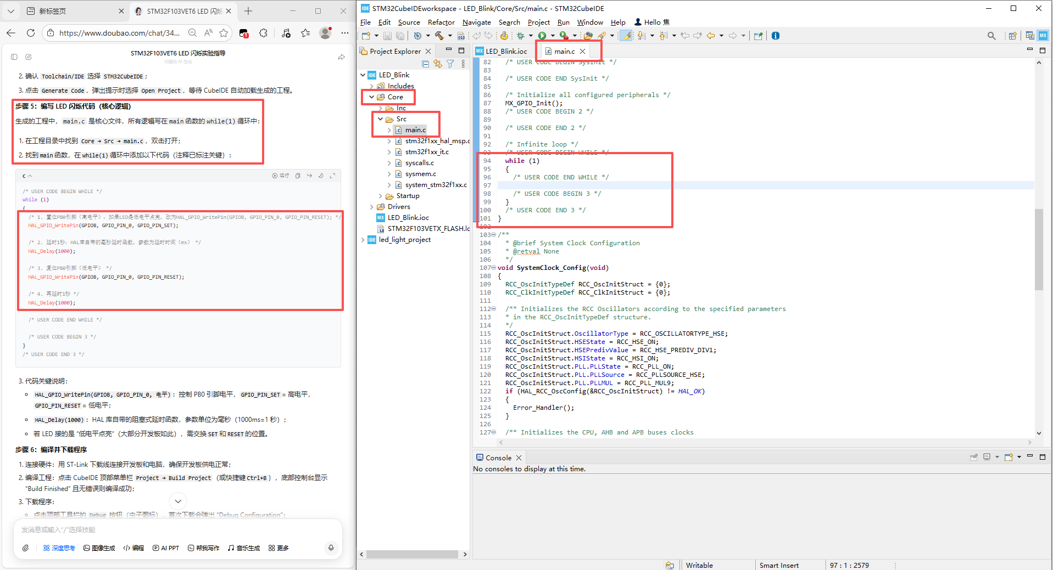Expand the led_light_project tree node
The width and height of the screenshot is (1053, 570).
pyautogui.click(x=363, y=239)
